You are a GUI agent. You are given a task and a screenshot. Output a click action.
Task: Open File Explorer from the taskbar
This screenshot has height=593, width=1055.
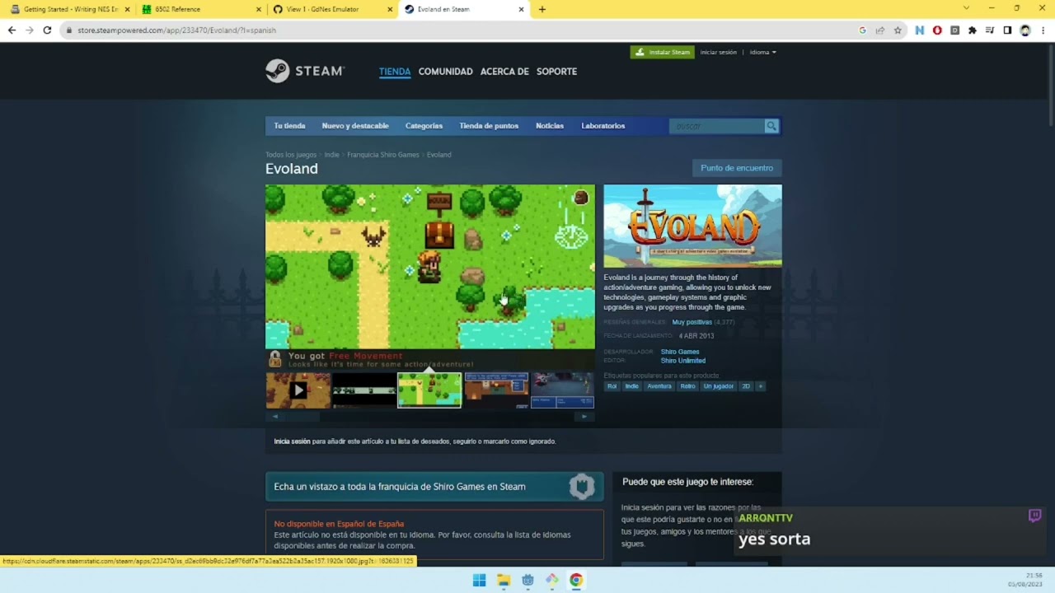click(x=504, y=580)
